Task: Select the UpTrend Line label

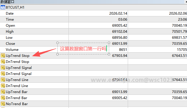Action: [x=17, y=80]
